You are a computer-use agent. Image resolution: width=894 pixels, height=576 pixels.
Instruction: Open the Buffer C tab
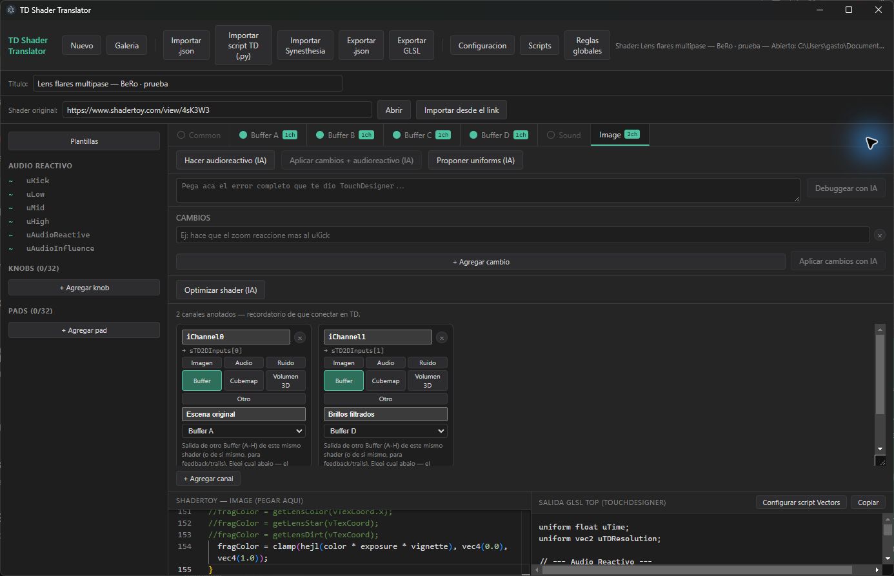(x=421, y=135)
